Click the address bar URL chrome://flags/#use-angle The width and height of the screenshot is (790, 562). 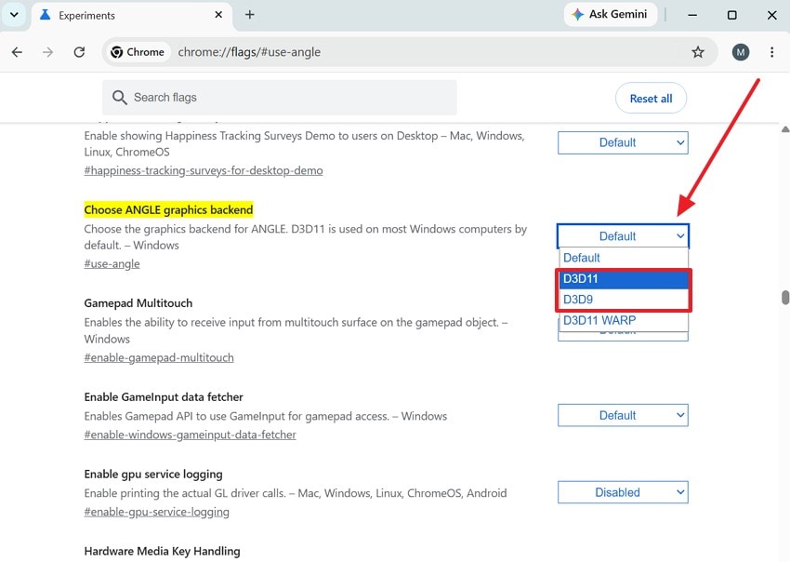[249, 52]
